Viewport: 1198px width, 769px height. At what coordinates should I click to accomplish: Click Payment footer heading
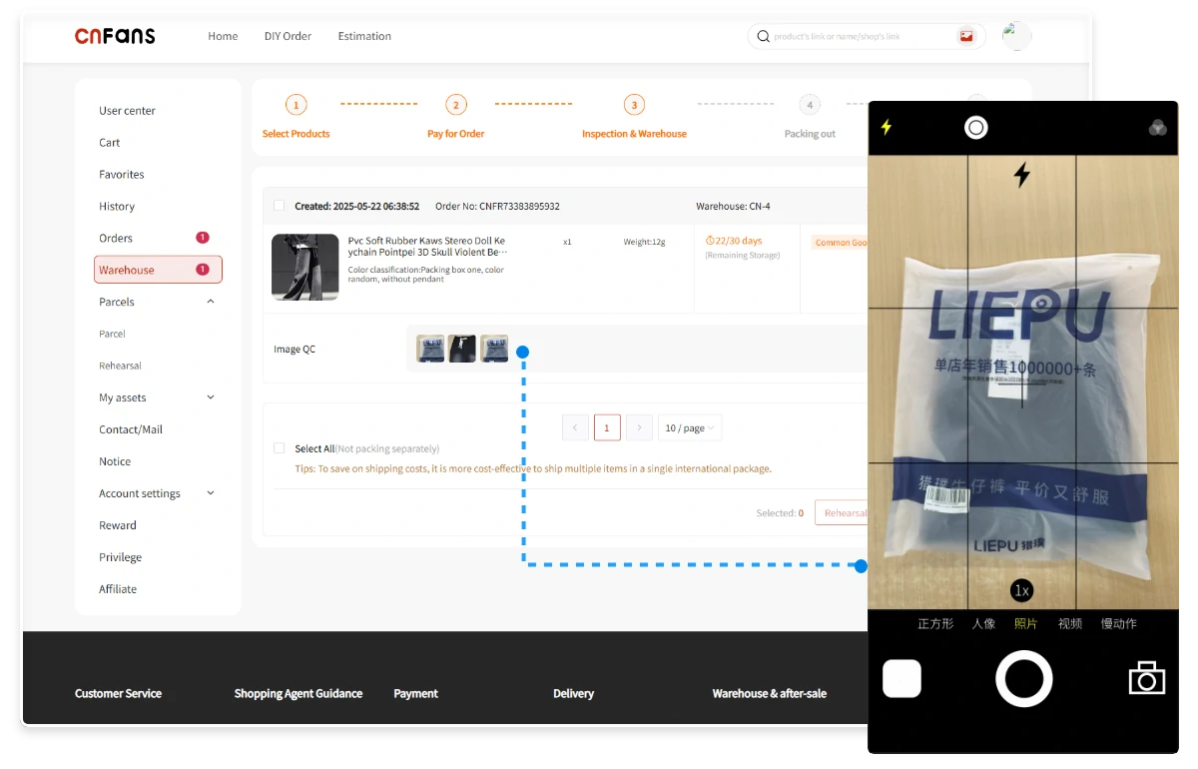pyautogui.click(x=416, y=693)
